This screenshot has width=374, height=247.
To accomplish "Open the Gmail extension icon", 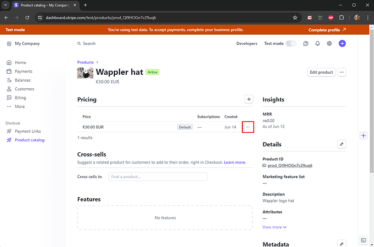I will (309, 18).
